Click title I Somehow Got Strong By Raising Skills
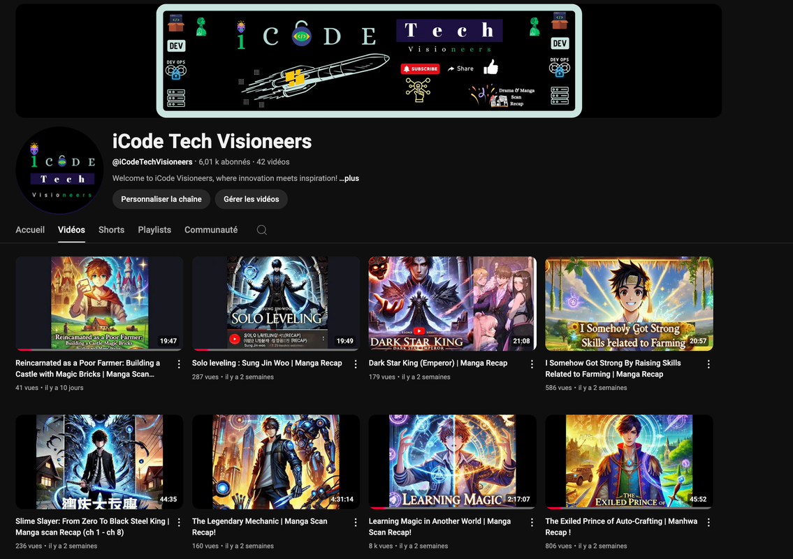 (613, 368)
